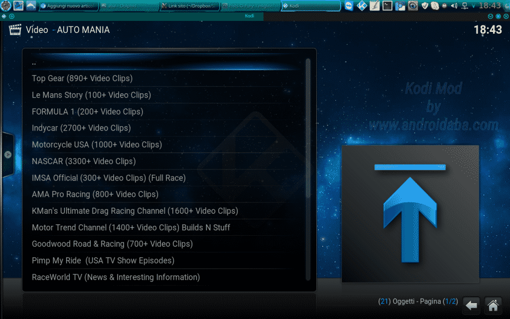This screenshot has height=319, width=510.
Task: Open the application launcher icon in panel
Action: tap(5, 5)
